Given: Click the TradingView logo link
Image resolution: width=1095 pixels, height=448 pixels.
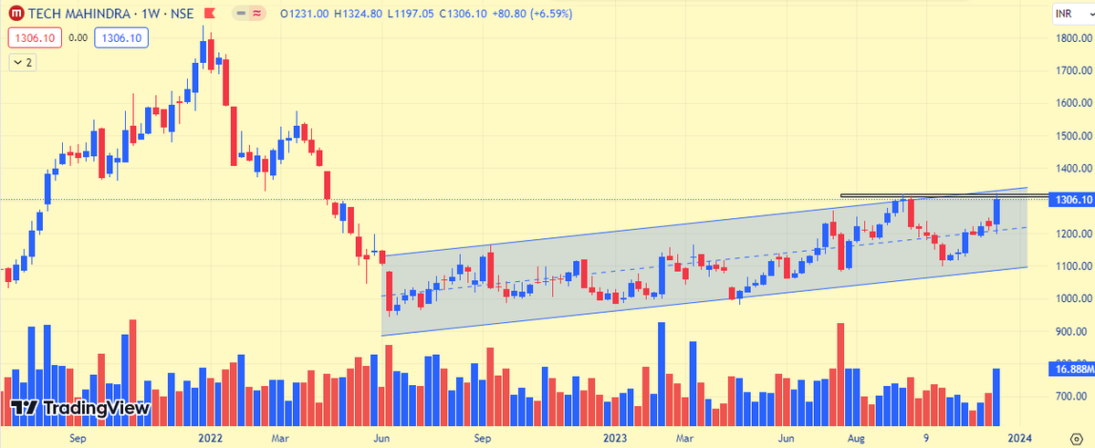Looking at the screenshot, I should [80, 408].
